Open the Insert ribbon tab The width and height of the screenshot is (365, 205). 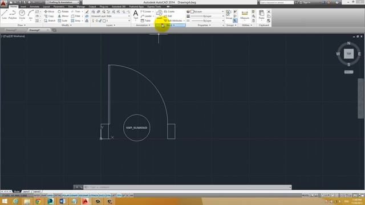click(x=23, y=6)
